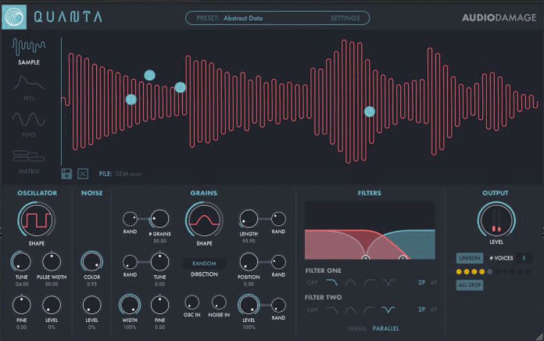Viewport: 544px width, 341px height.
Task: Click the Grains LENGTH knob
Action: tap(249, 219)
